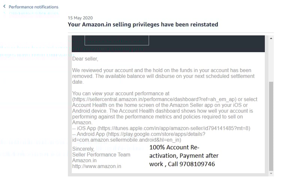This screenshot has width=288, height=178.
Task: Click the scrollbar track above the thumb
Action: [271, 60]
